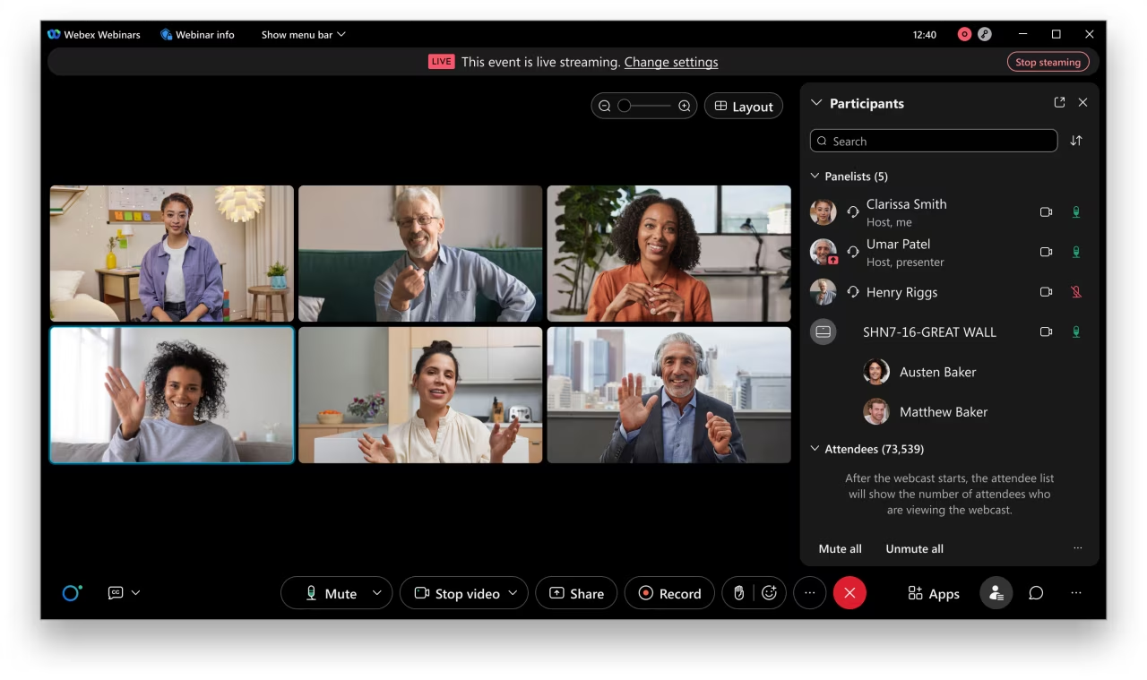Click the Stop streaming button
This screenshot has height=680, width=1147.
point(1048,62)
